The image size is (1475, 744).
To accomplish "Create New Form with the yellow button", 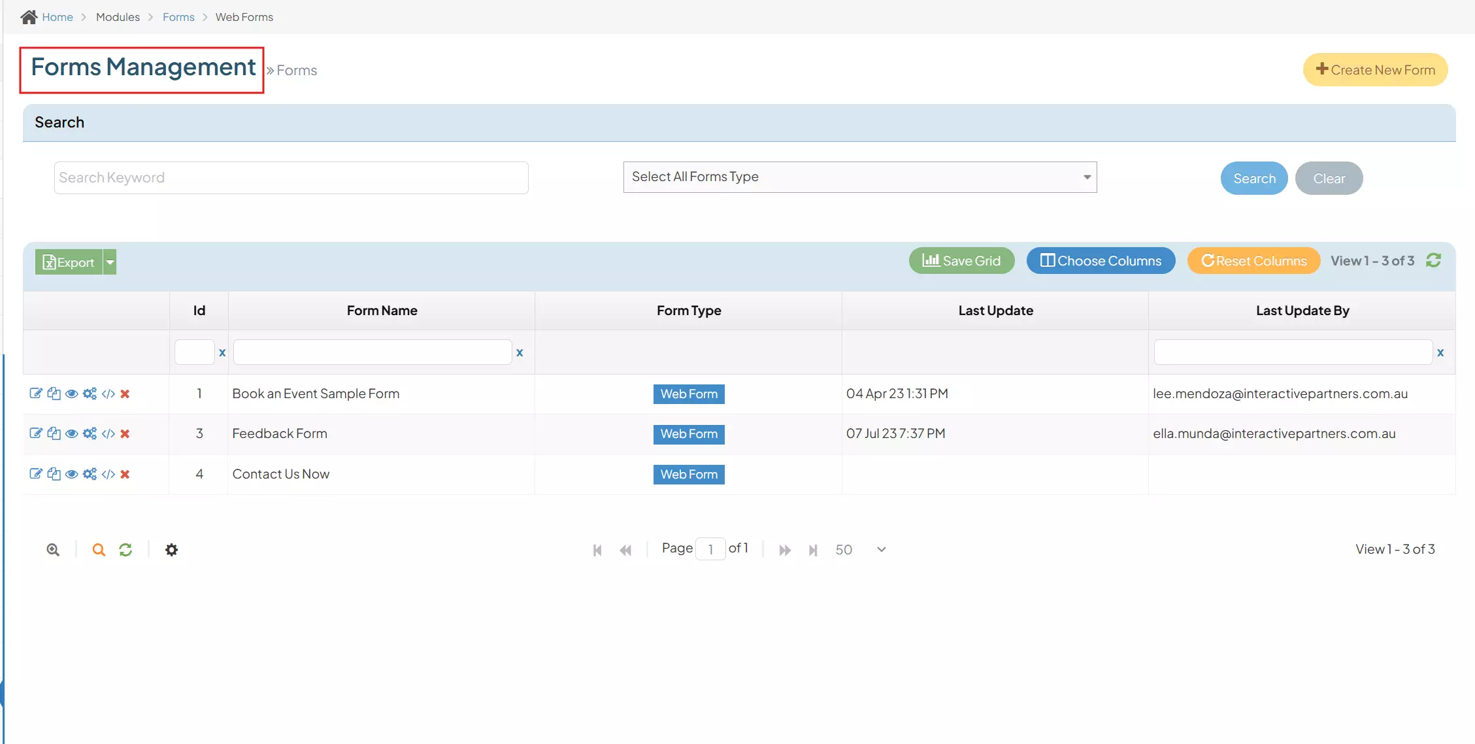I will point(1375,69).
